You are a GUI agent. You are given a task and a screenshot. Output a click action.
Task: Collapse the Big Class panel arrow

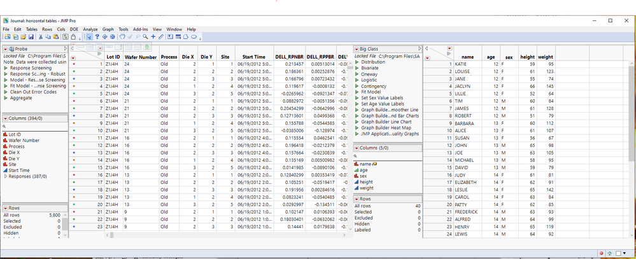pyautogui.click(x=420, y=49)
